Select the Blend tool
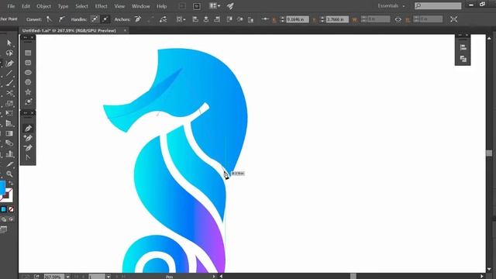 (x=9, y=143)
